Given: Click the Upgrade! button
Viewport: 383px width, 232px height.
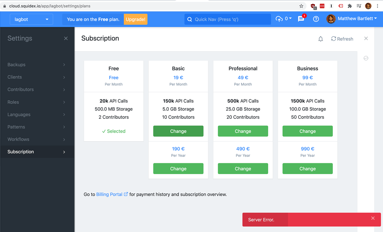Looking at the screenshot, I should pos(135,19).
